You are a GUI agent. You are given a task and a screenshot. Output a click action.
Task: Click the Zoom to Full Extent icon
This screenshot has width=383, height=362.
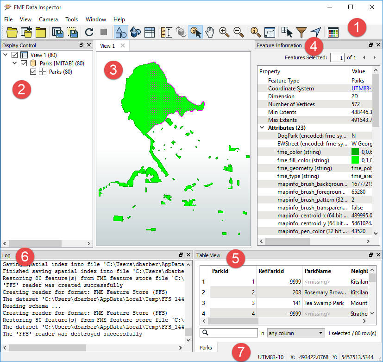click(x=270, y=32)
